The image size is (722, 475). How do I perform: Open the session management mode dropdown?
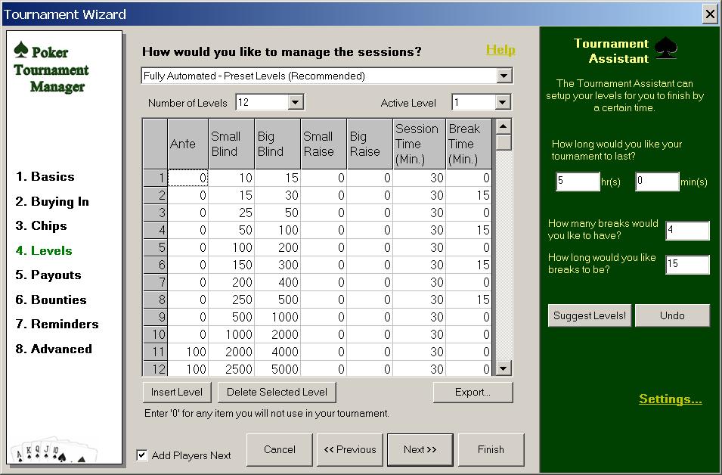[x=507, y=75]
